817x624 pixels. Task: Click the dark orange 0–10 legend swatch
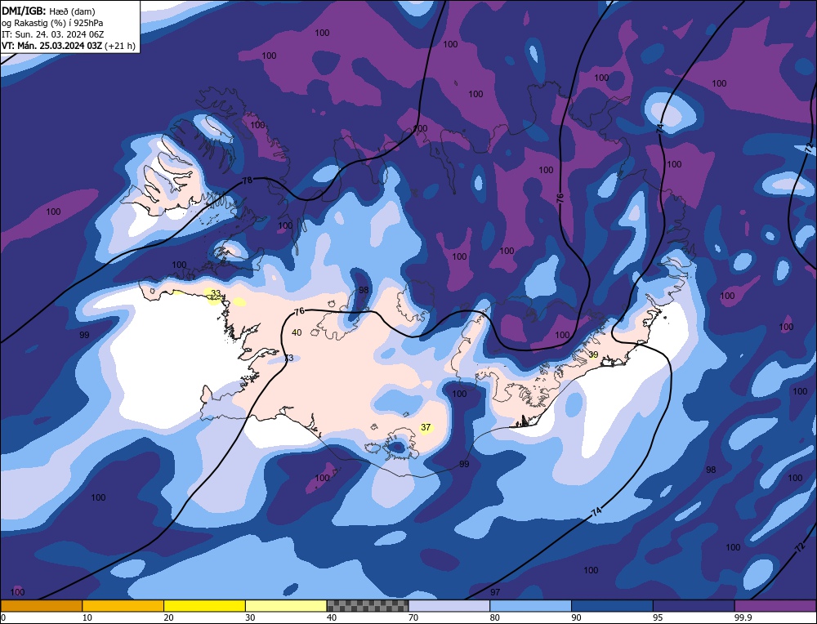click(x=41, y=606)
